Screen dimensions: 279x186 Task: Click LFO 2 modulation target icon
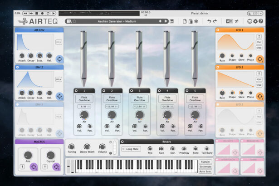260,96
